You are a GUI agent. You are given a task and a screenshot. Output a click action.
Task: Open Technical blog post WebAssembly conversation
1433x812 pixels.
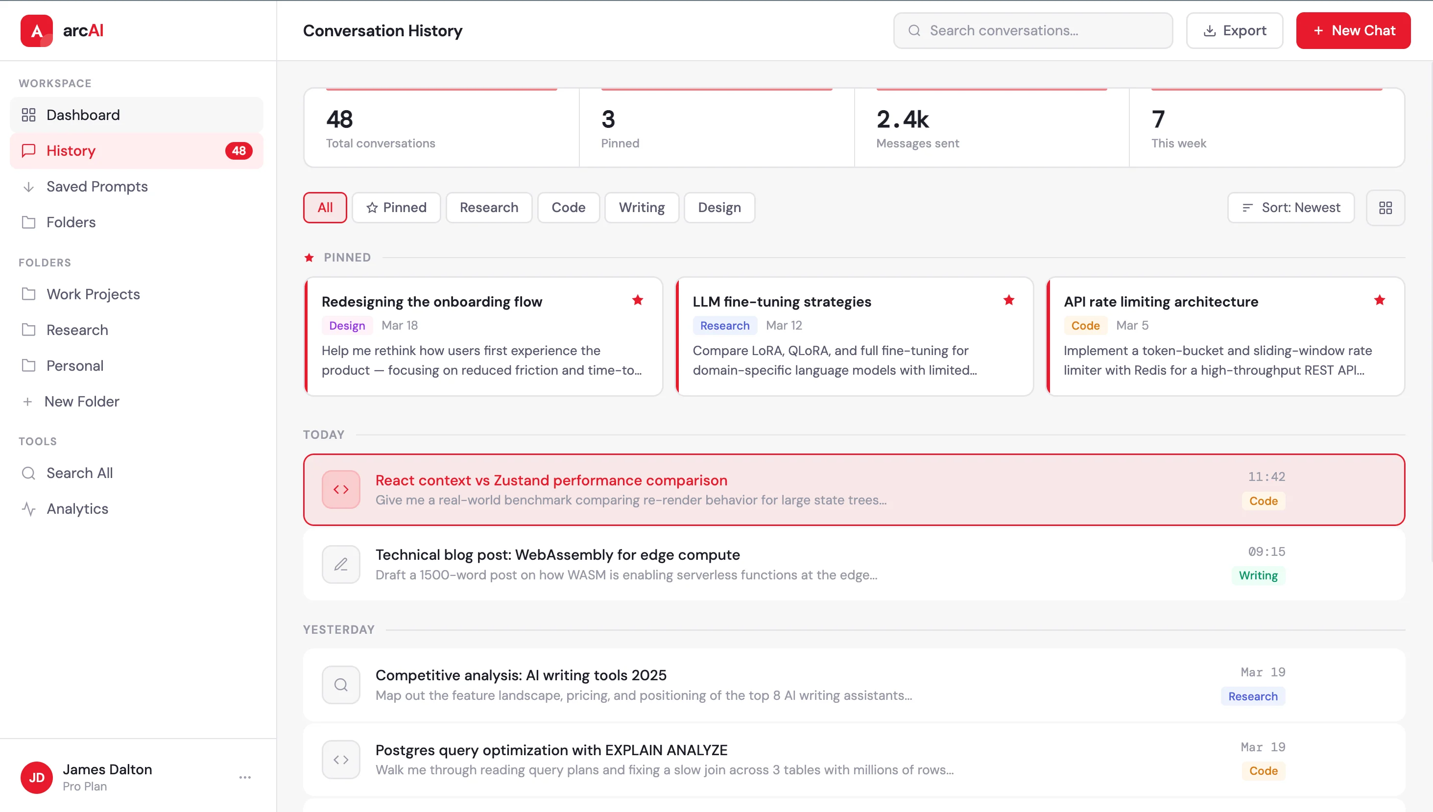pyautogui.click(x=854, y=564)
